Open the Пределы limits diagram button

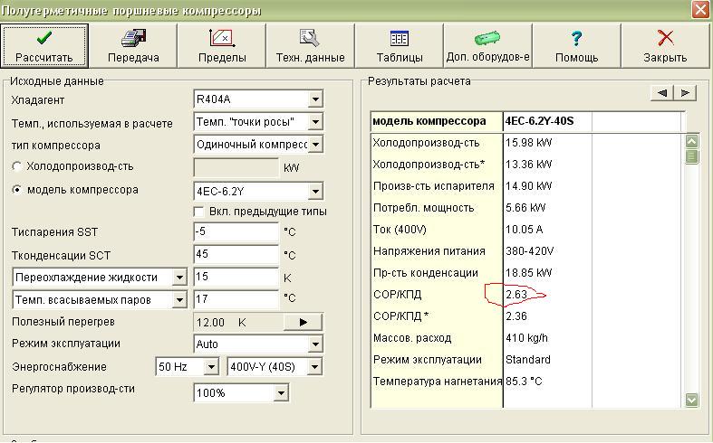click(x=222, y=46)
